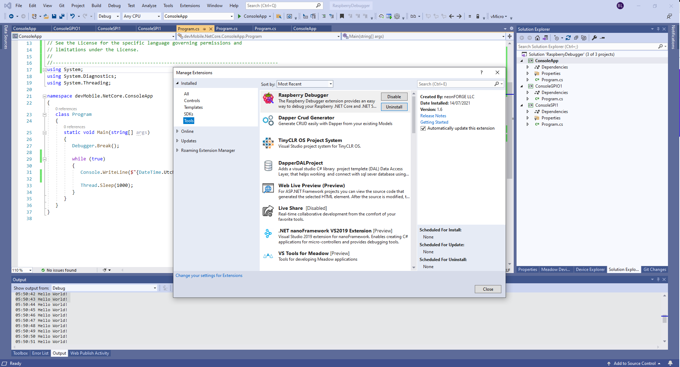Click the Solution Explorer Home icon
Viewport: 680px width, 367px height.
tap(537, 38)
